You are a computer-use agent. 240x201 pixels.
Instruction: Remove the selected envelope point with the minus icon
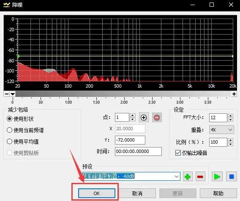157,118
